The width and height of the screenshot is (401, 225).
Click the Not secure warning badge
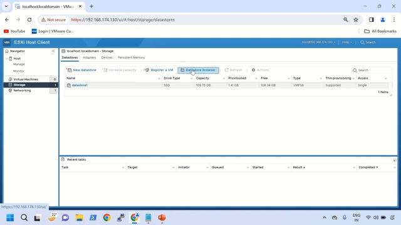pyautogui.click(x=53, y=19)
